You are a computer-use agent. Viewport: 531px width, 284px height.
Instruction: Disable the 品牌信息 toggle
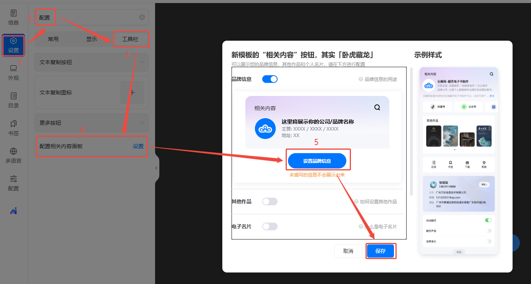point(270,79)
